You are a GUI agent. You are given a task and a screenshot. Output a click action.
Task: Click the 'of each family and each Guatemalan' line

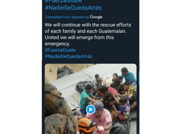coord(86,31)
